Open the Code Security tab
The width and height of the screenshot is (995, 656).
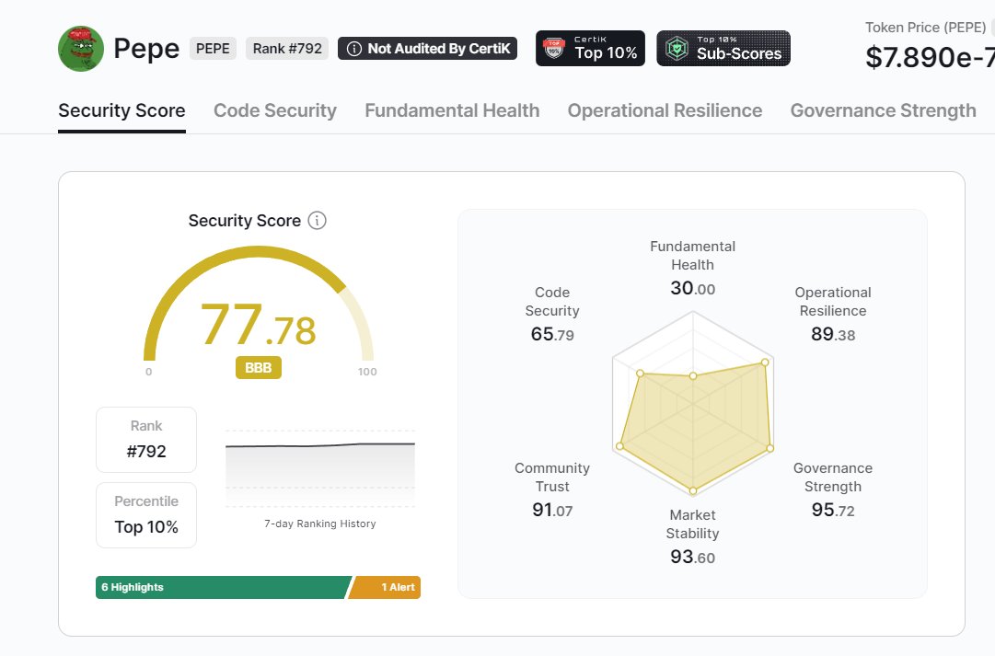pyautogui.click(x=275, y=110)
